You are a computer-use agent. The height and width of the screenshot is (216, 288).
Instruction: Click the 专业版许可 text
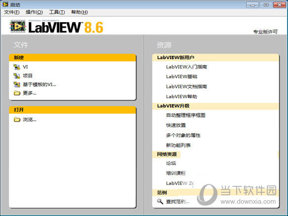265,32
